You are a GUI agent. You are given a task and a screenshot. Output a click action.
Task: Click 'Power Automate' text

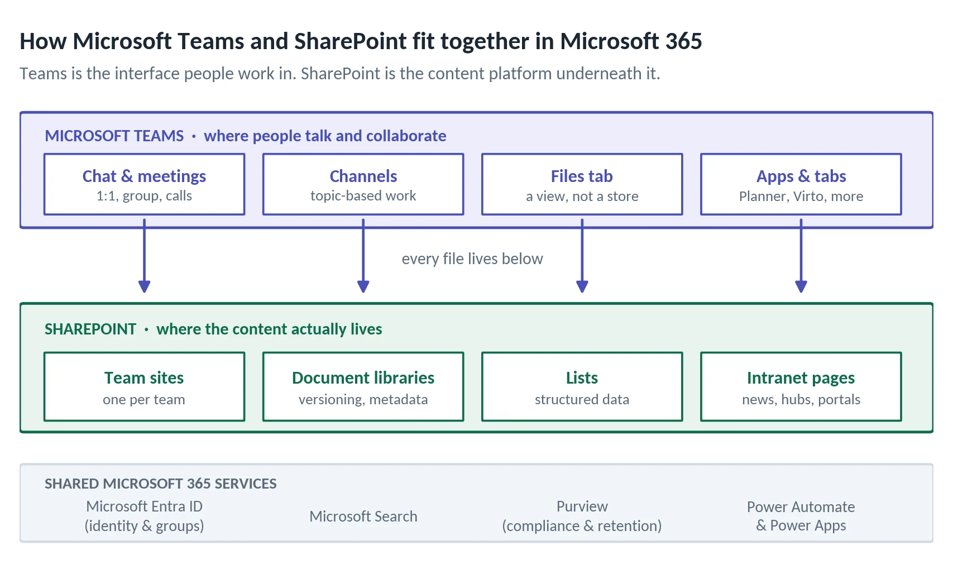tap(801, 507)
